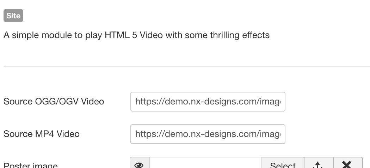
Task: Preview the poster image via eye icon
Action: [x=140, y=164]
